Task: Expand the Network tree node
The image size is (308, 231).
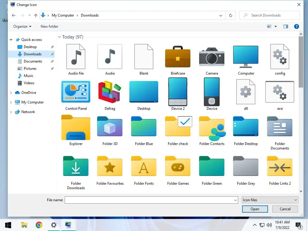Action: point(11,112)
